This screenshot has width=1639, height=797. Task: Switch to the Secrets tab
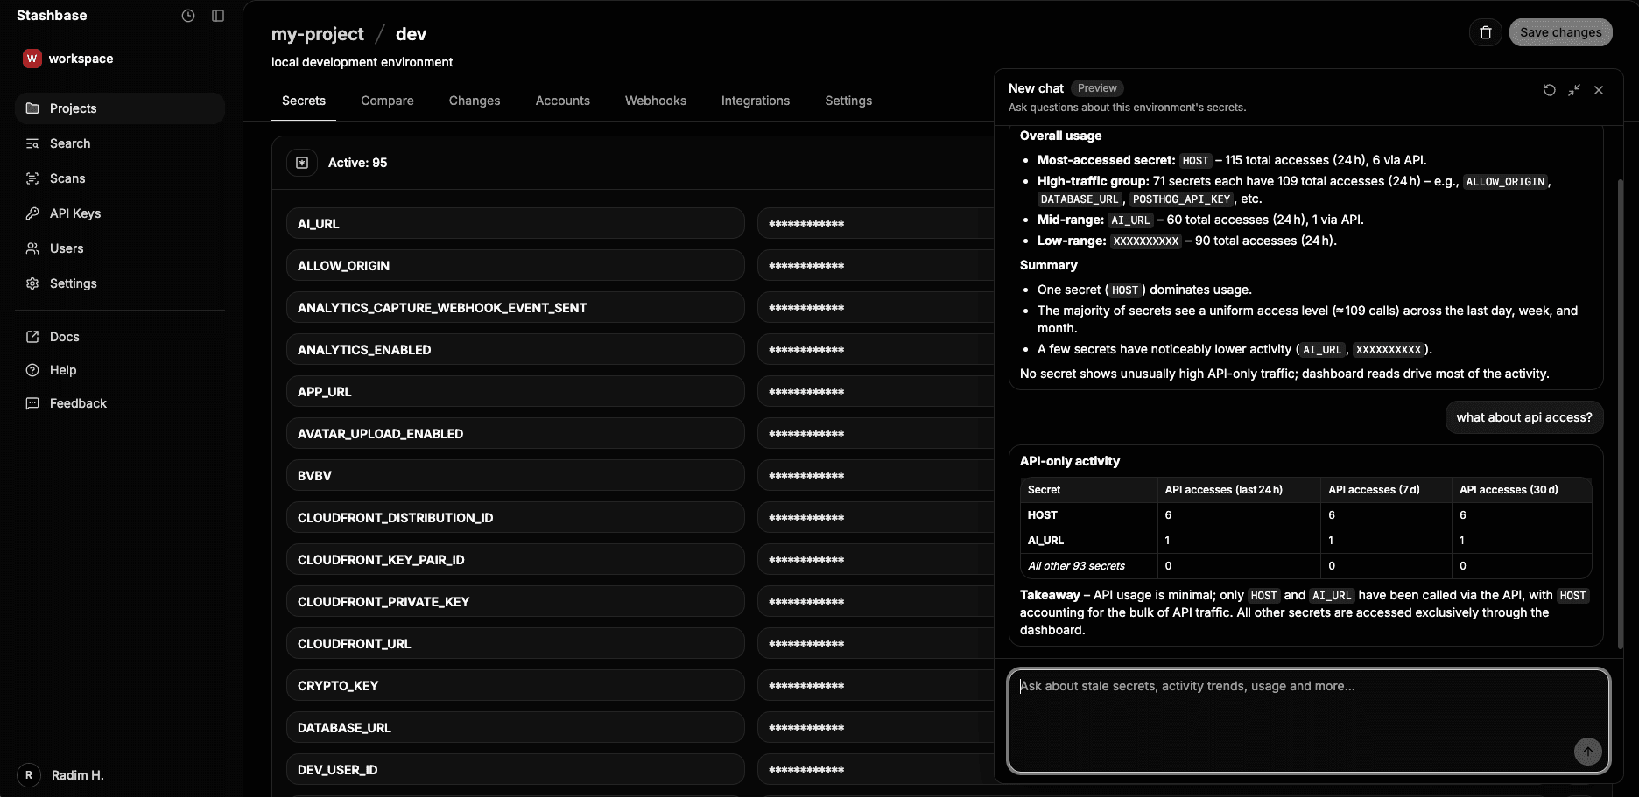pyautogui.click(x=304, y=101)
